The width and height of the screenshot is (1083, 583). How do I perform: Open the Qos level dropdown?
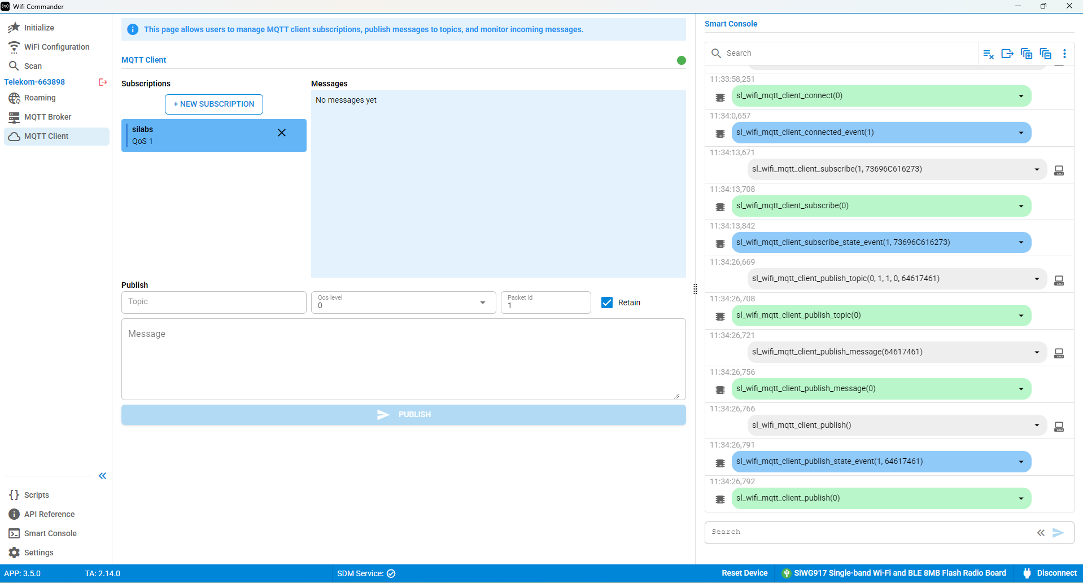click(x=404, y=303)
